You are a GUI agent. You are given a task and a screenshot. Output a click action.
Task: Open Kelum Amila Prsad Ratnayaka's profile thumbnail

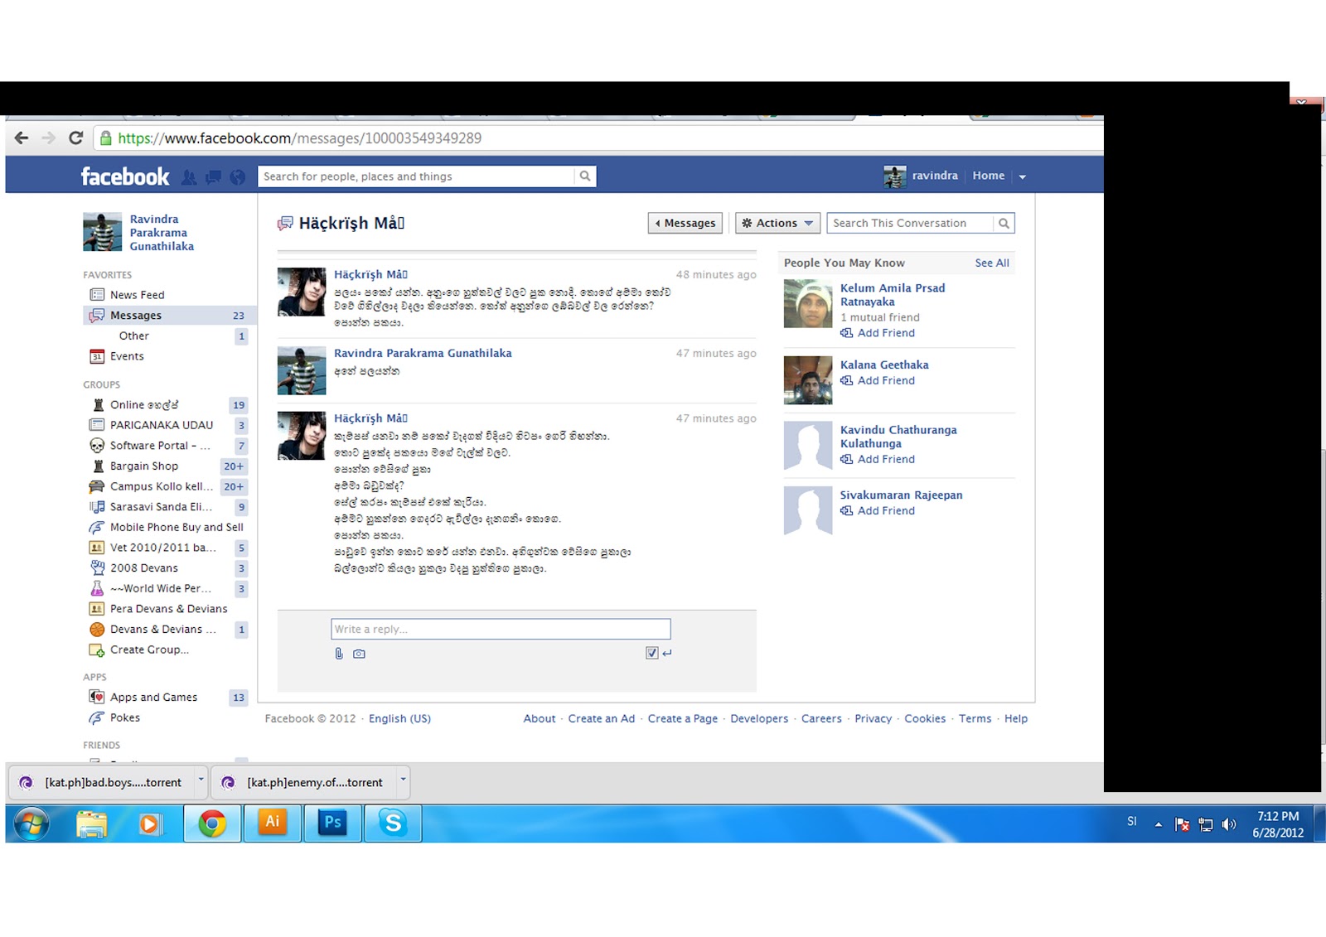[808, 304]
